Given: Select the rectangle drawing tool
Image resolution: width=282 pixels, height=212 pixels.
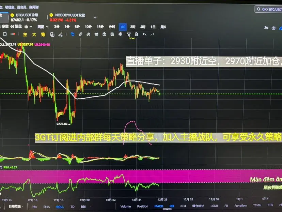Looking at the screenshot, I should click(x=5, y=34).
